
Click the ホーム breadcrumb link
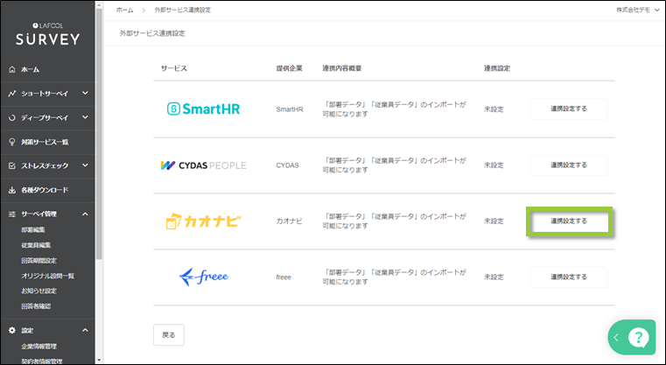pyautogui.click(x=124, y=9)
